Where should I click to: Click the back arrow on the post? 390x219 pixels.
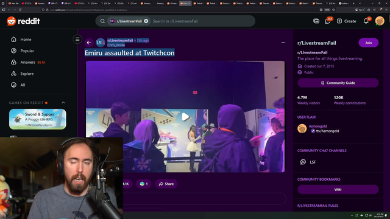coord(89,43)
